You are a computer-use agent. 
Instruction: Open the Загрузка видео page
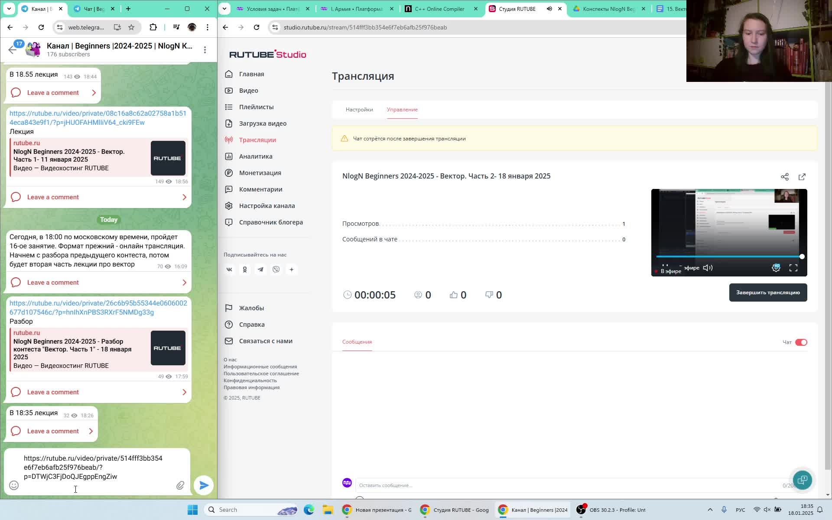point(262,123)
